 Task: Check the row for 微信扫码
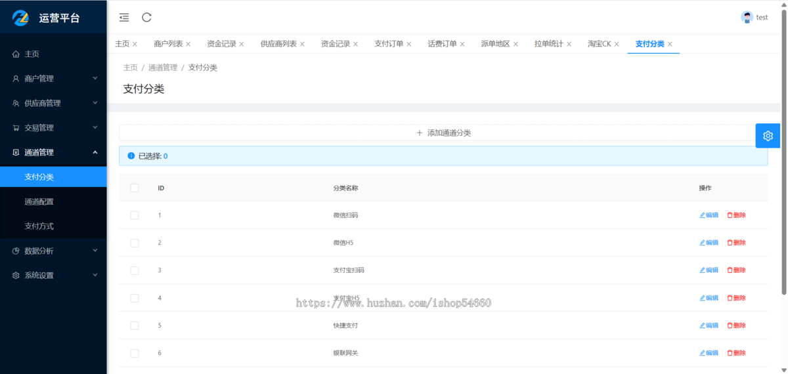point(135,215)
